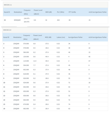This screenshot has height=115, width=110.
Task: Click power level 11.0 for channel 1
Action: (x=35, y=61)
